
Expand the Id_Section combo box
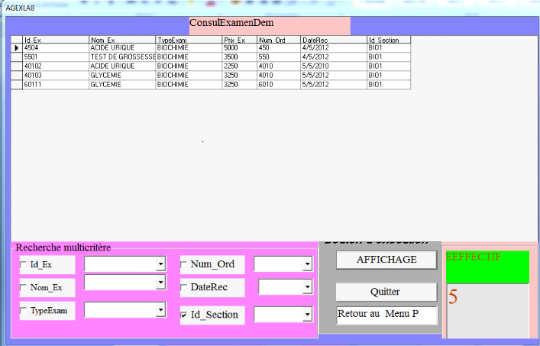pos(307,315)
